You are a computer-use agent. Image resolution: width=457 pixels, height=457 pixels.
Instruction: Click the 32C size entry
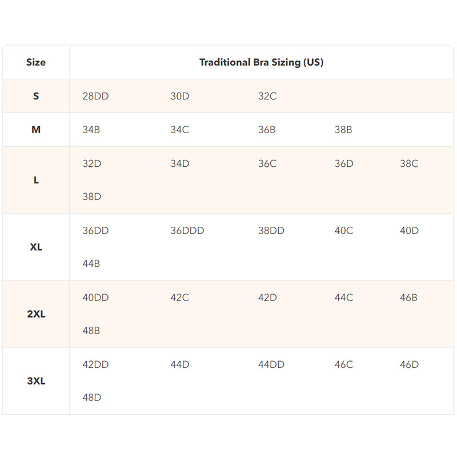coord(267,96)
